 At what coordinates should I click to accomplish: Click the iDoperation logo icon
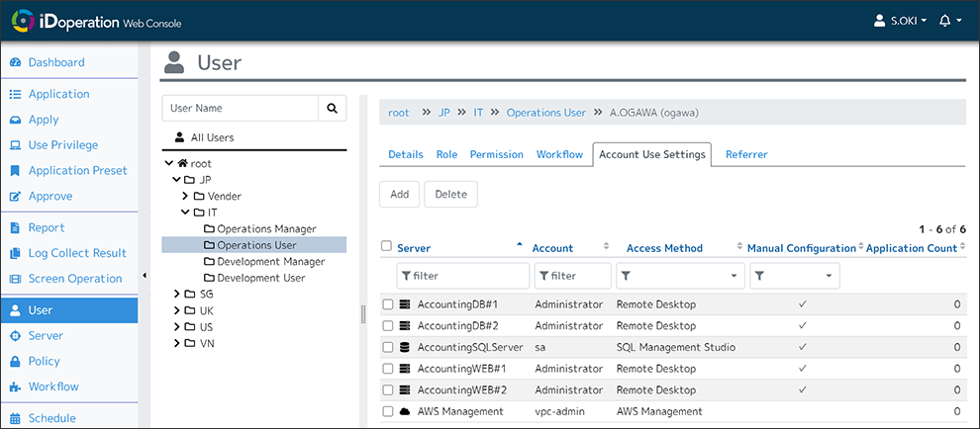22,21
